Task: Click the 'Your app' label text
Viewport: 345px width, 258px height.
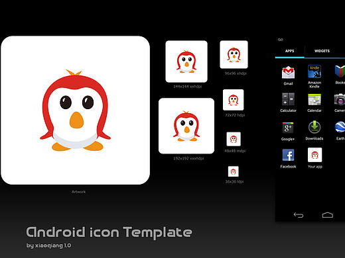Action: pyautogui.click(x=315, y=167)
